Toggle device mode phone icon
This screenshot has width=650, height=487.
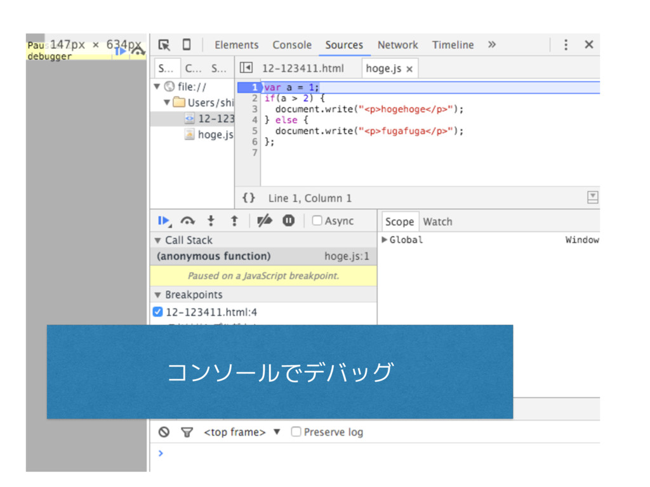[x=187, y=44]
